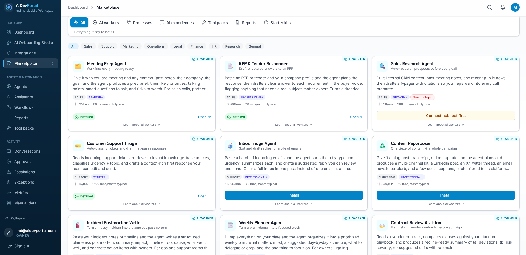Click the Inbox Triage Agent mailbox icon
This screenshot has height=255, width=526.
230,146
